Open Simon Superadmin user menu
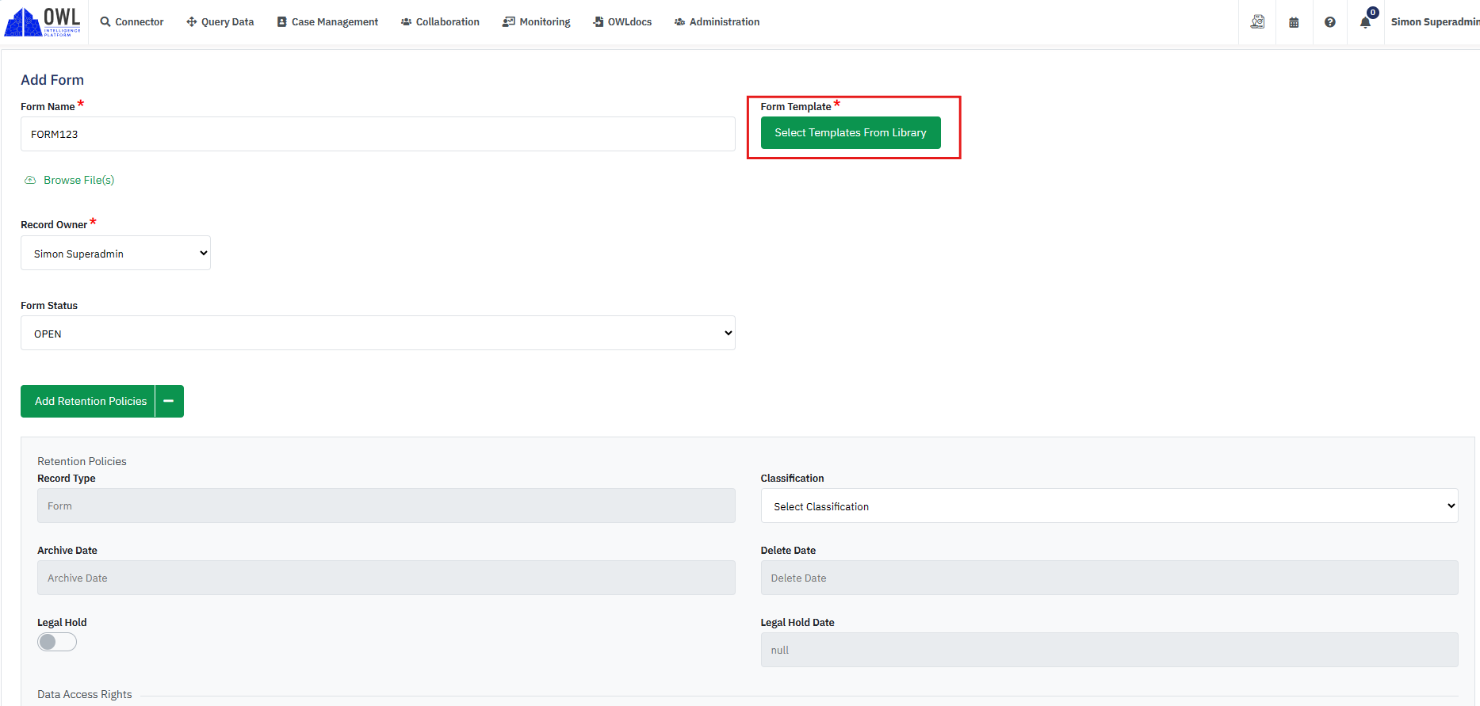Screen dimensions: 1480x706 pos(1435,22)
